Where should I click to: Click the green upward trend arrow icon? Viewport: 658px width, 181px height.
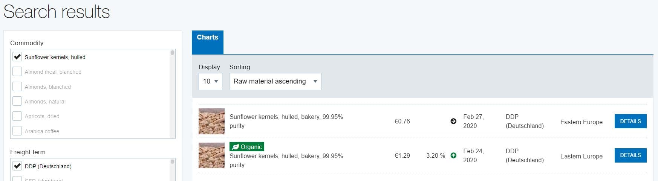coord(453,155)
